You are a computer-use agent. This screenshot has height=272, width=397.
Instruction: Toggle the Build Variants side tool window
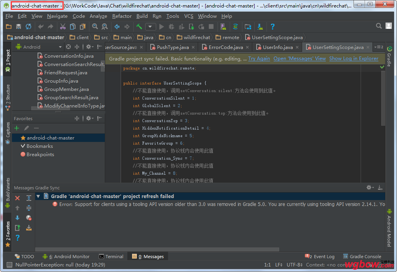click(x=8, y=193)
